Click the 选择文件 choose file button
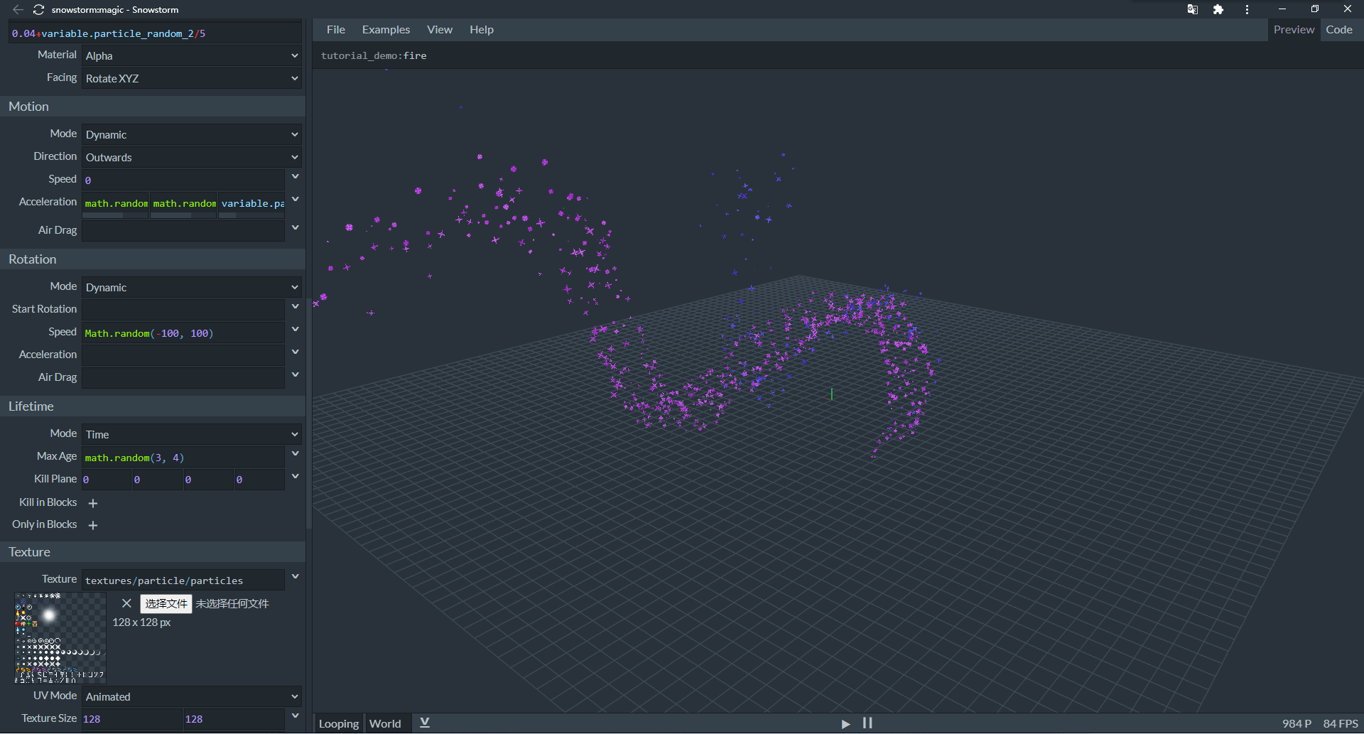The height and width of the screenshot is (734, 1364). 166,603
